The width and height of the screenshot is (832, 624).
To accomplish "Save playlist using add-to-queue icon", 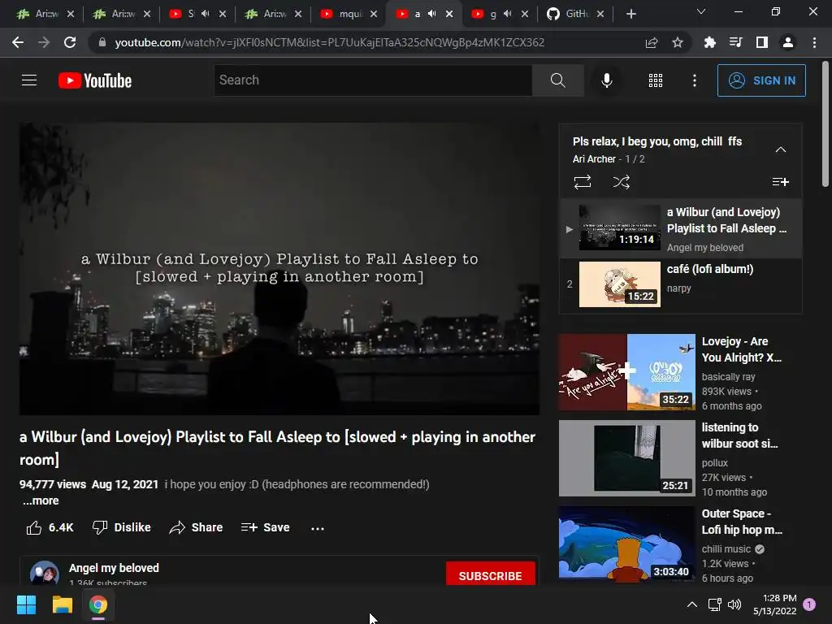I will coord(780,182).
